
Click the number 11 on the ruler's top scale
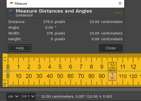(123, 67)
